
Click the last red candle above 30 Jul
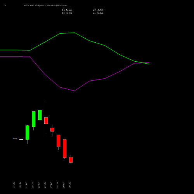tap(71, 159)
